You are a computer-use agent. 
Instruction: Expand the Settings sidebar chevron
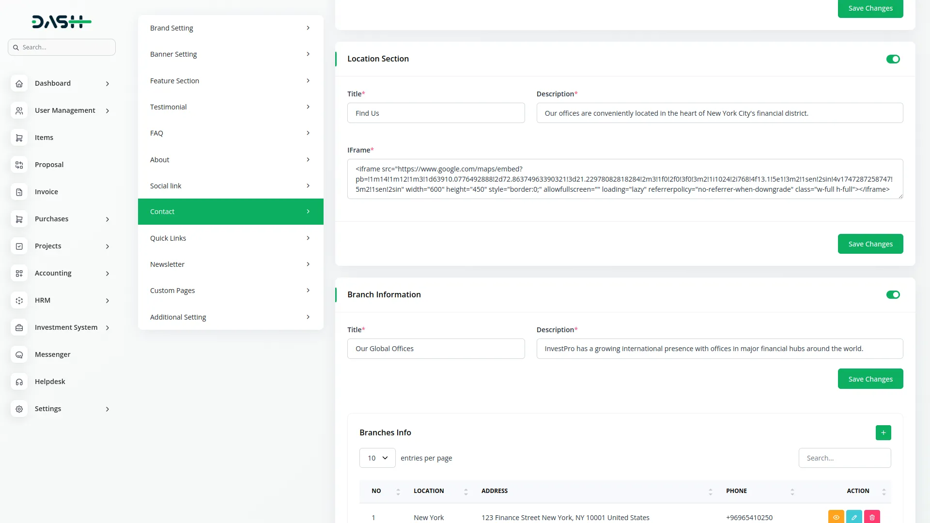(108, 409)
